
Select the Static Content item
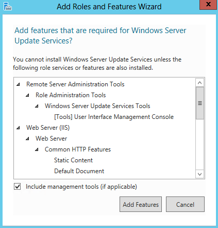(73, 160)
